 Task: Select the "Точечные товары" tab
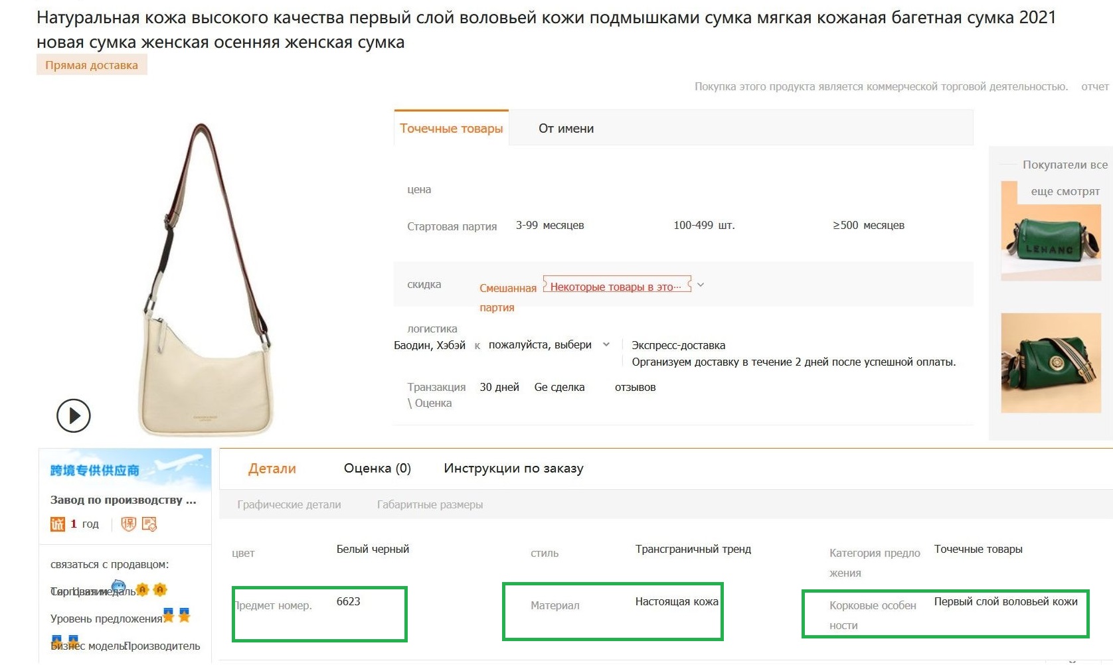[x=451, y=129]
